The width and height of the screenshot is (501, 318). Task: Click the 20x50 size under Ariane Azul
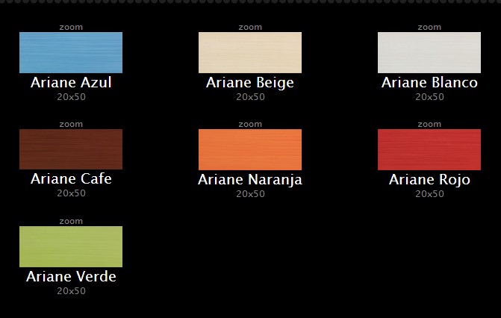click(x=71, y=97)
